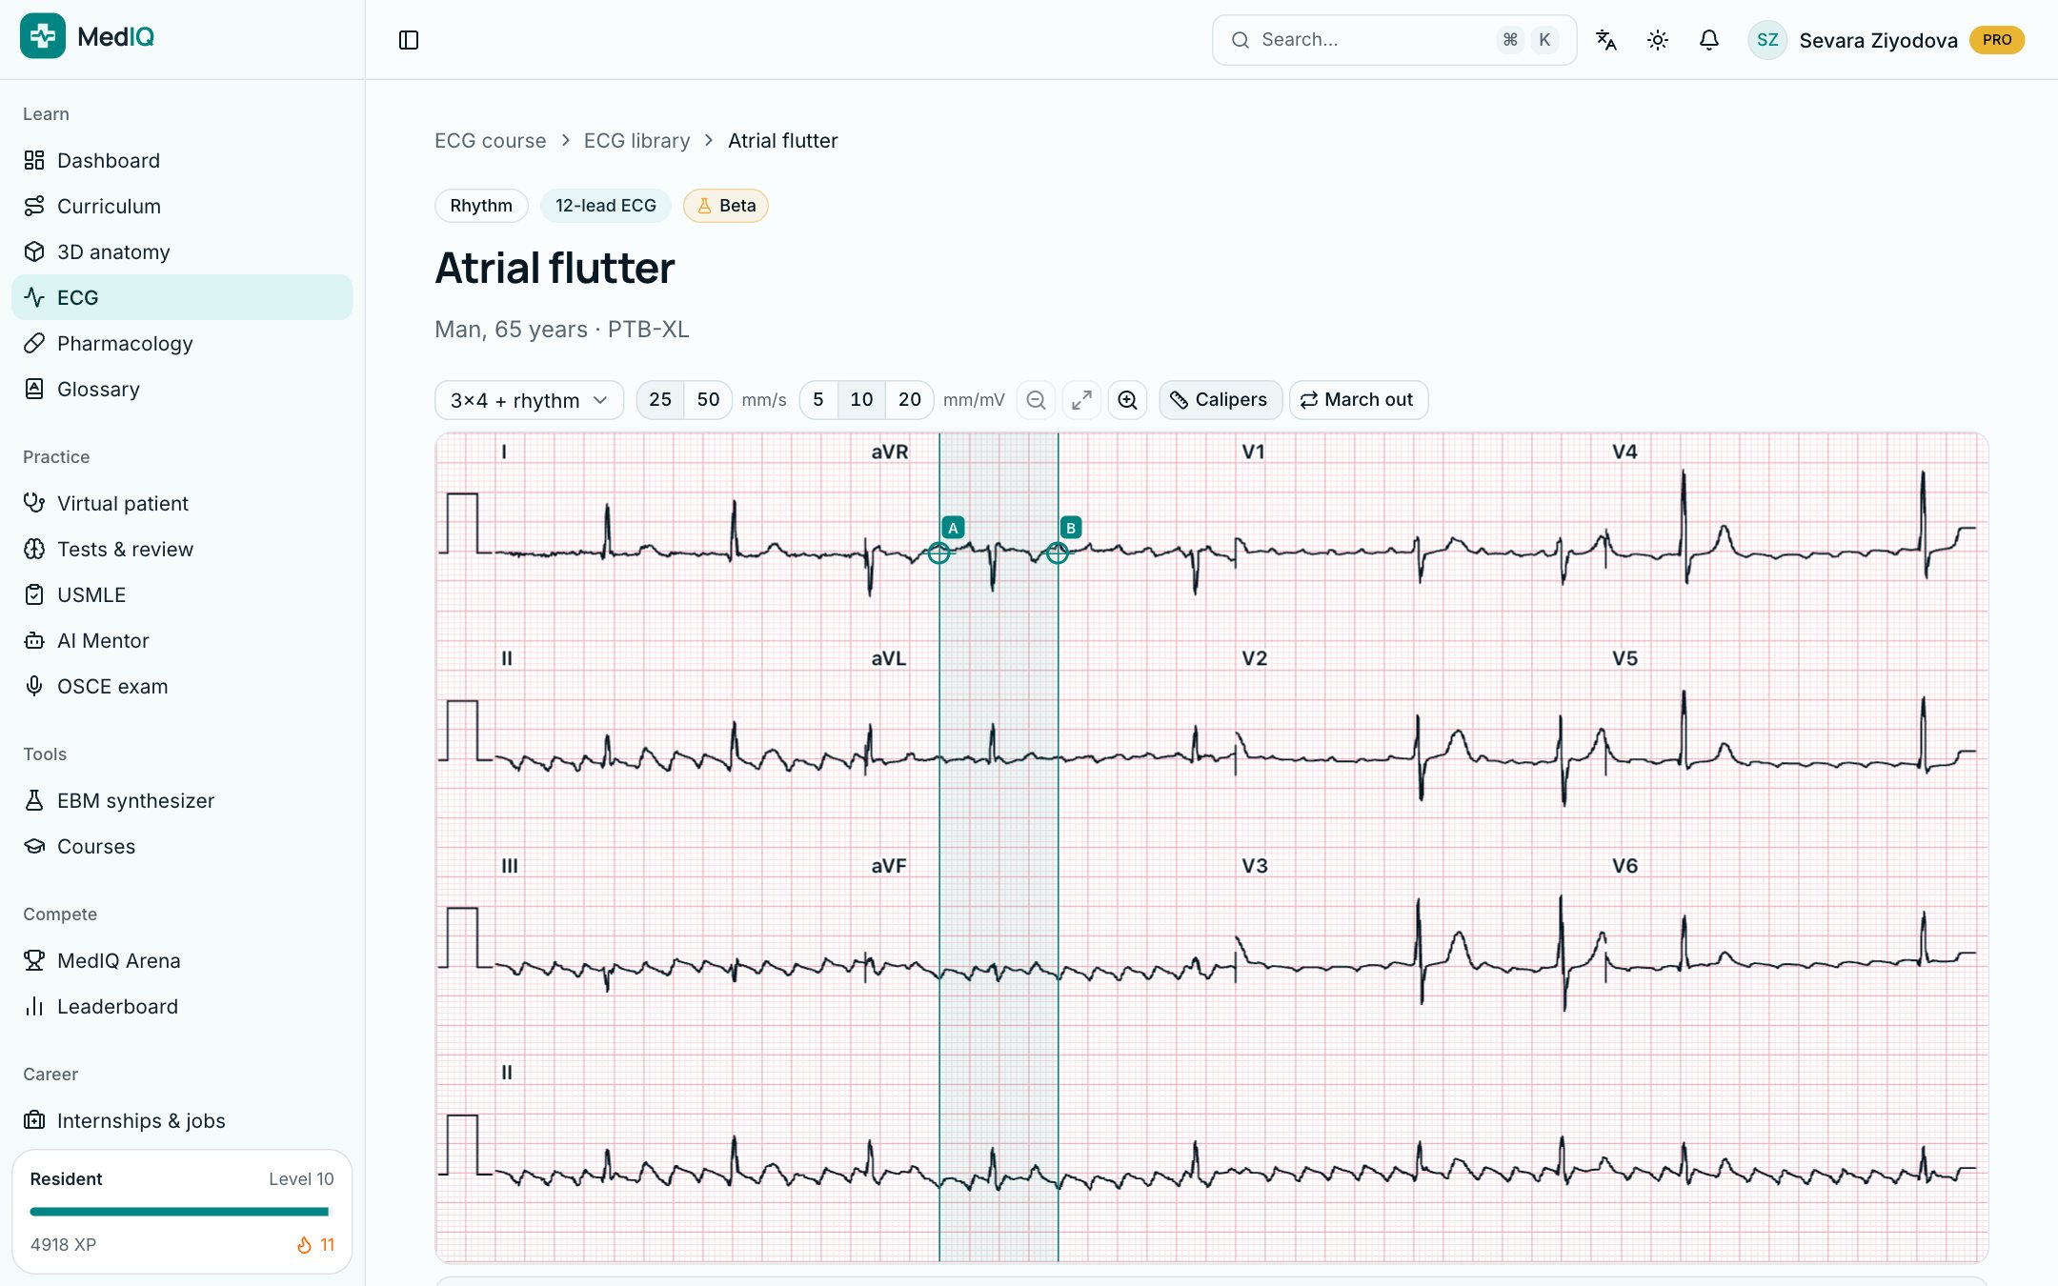Image resolution: width=2058 pixels, height=1286 pixels.
Task: Open Pharmacology section
Action: pos(182,343)
